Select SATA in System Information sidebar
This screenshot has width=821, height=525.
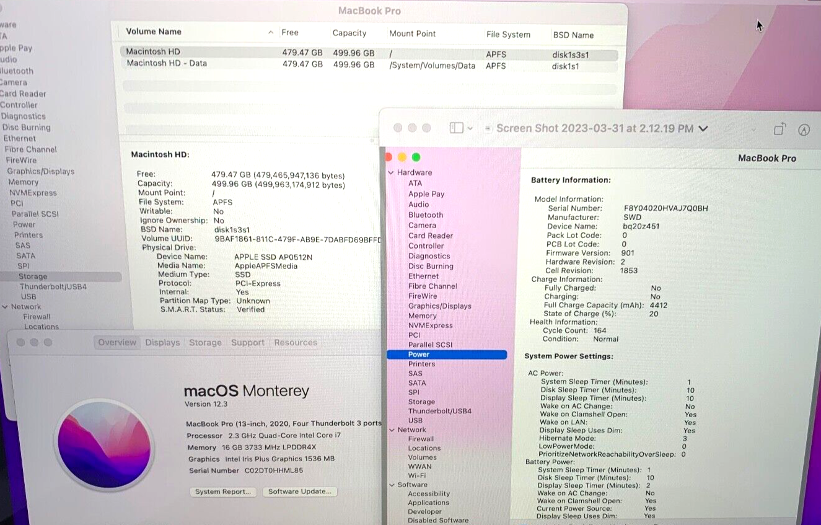click(x=26, y=255)
